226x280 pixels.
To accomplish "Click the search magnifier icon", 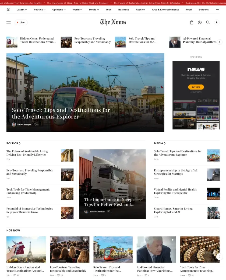I will 208,23.
